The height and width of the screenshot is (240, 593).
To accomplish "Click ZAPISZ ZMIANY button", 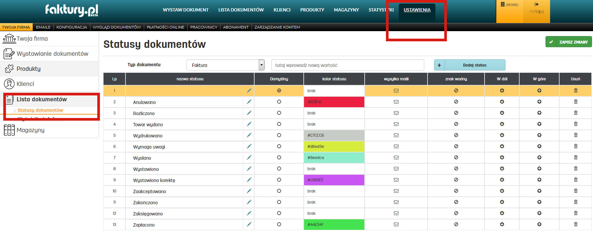I will (x=569, y=42).
